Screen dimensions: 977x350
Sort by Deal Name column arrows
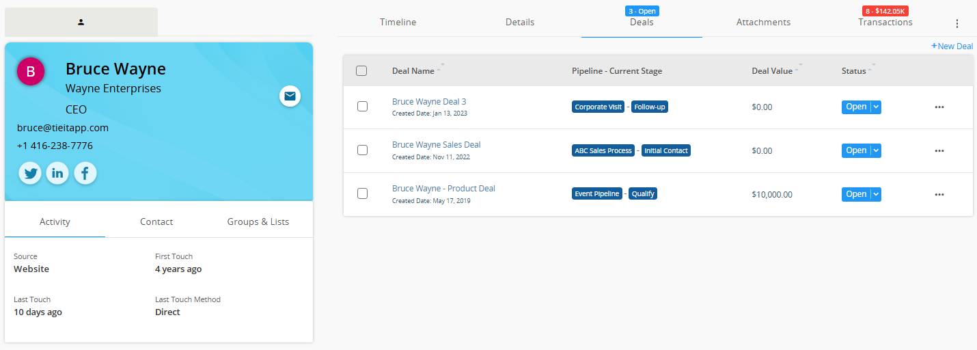tap(439, 68)
